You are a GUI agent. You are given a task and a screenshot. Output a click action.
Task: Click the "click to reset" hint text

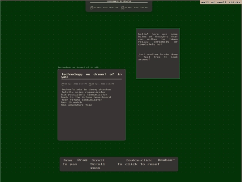143,164
